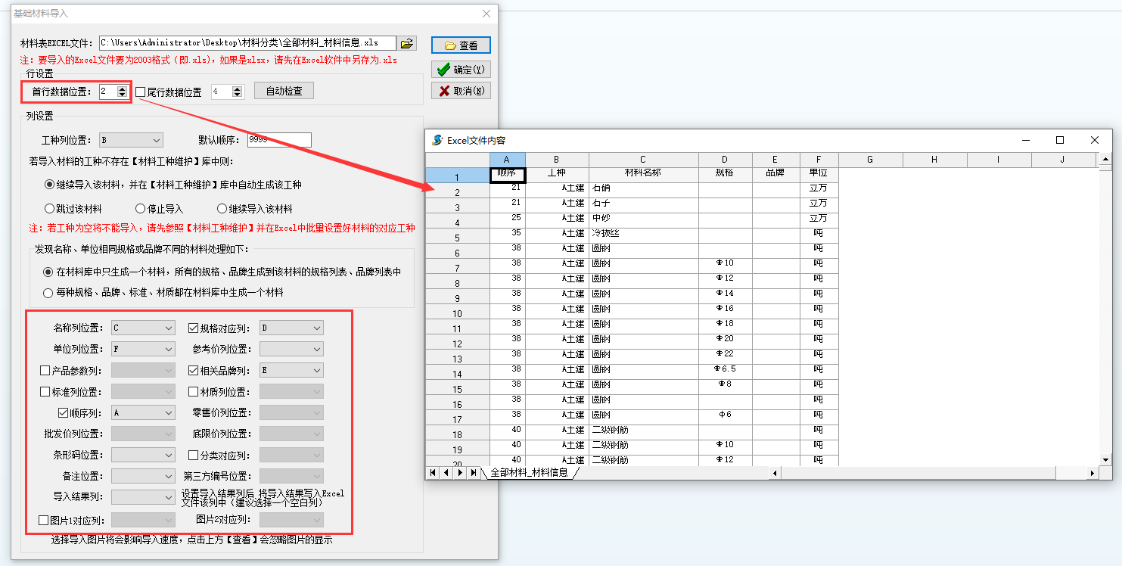Screen dimensions: 1122x566
Task: Select the 全部材料_材料信息 sheet tab
Action: point(529,473)
